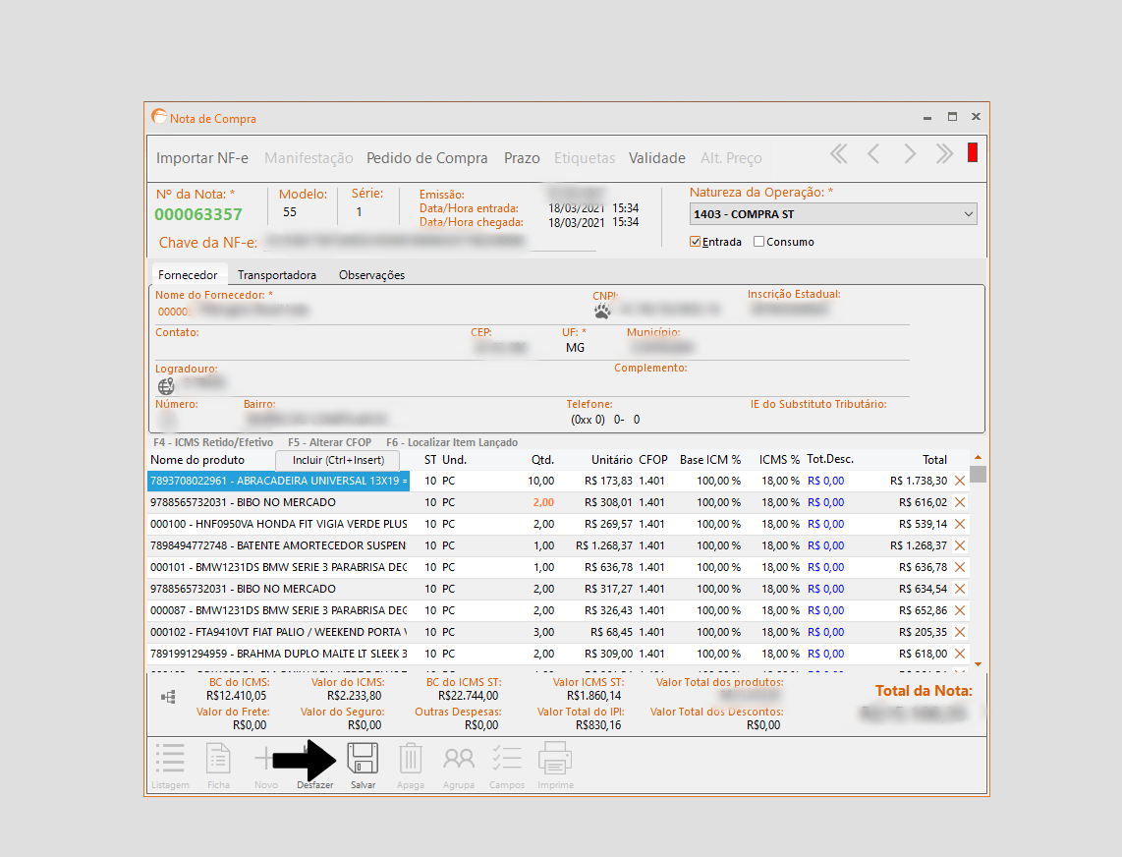Open the Observações tab
Image resolution: width=1122 pixels, height=857 pixels.
coord(371,275)
